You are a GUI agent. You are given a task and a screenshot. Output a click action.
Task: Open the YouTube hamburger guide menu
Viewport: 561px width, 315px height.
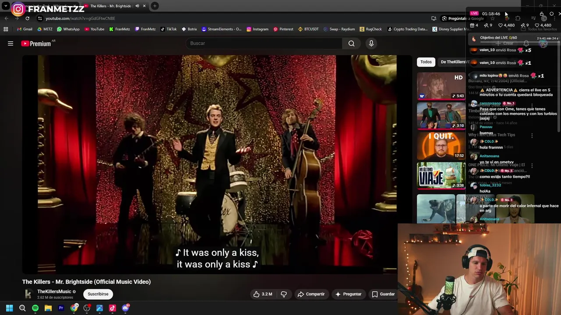11,43
